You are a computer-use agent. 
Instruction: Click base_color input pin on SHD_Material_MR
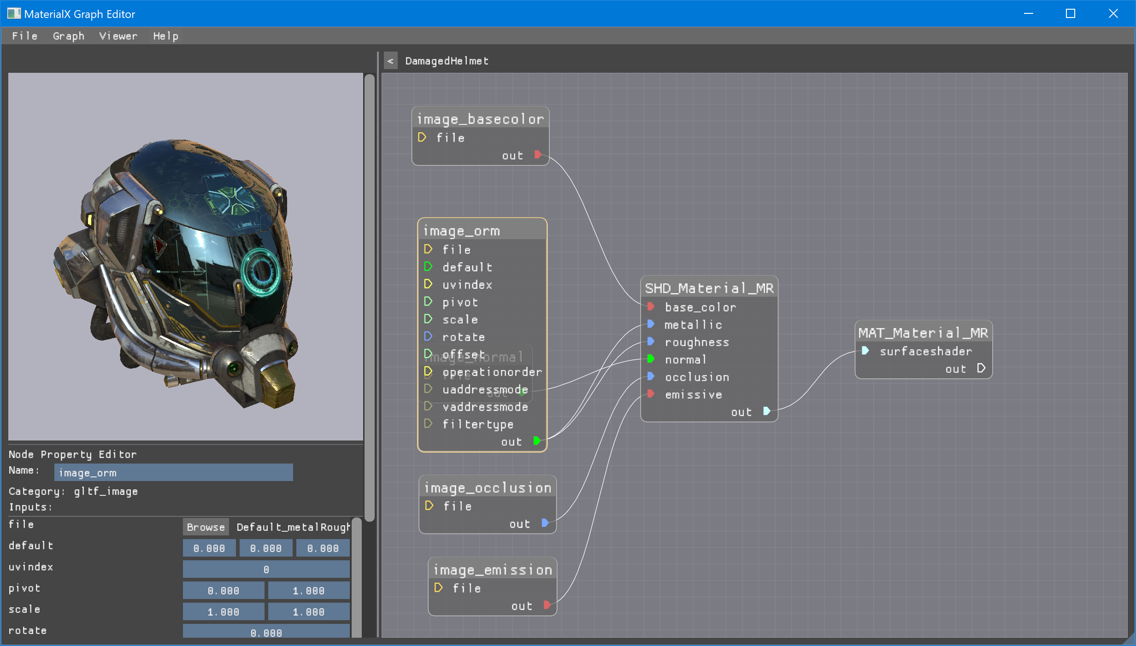[651, 306]
